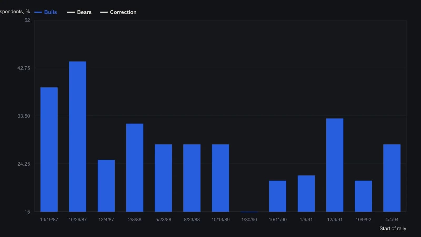Click the x-axis label 10/19/87
The width and height of the screenshot is (421, 237).
[49, 220]
